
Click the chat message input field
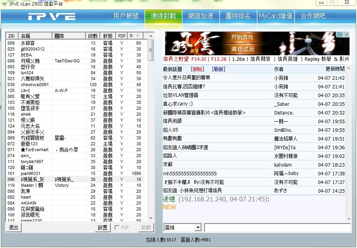[277, 227]
